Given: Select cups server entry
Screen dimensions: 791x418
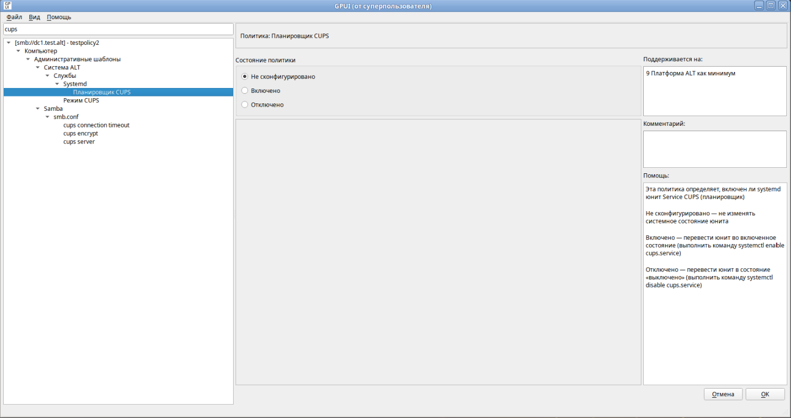Looking at the screenshot, I should pos(79,142).
